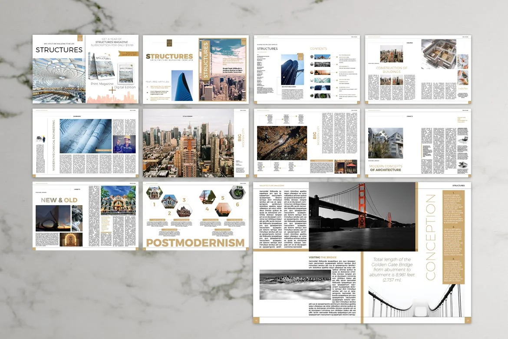Open the large Manhattan skyline photo
Screen dimensions: 508x339
[188, 143]
